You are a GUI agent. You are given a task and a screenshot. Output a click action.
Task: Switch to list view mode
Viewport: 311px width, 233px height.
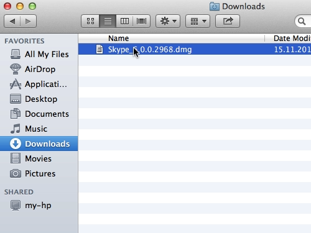point(108,21)
